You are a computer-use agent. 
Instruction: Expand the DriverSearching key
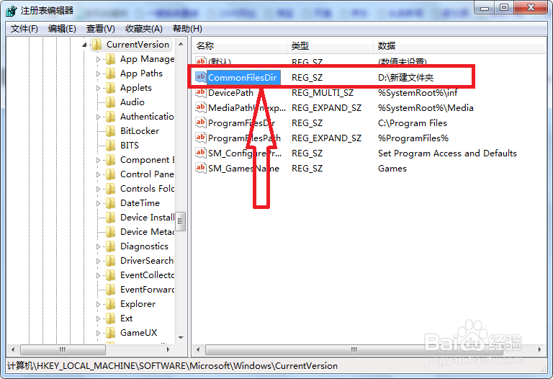coord(98,261)
